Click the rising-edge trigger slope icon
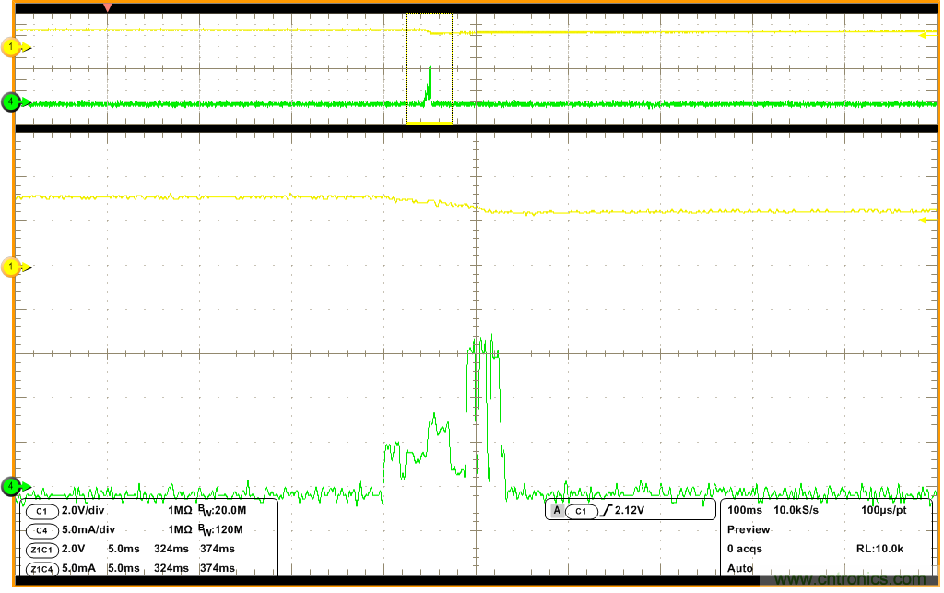 point(606,511)
